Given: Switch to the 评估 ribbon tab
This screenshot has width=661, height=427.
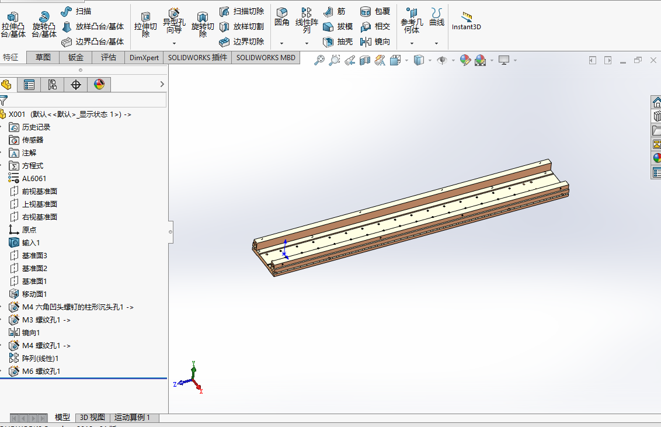Looking at the screenshot, I should [x=108, y=57].
